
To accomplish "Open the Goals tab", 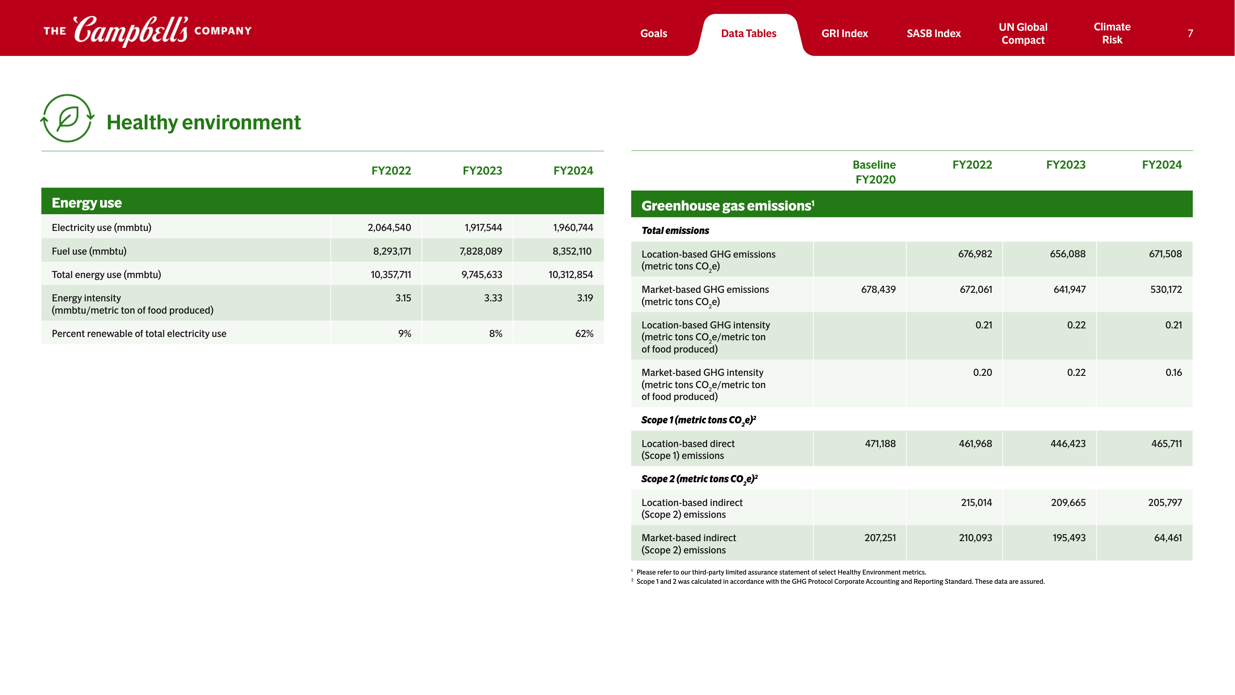I will click(x=653, y=34).
